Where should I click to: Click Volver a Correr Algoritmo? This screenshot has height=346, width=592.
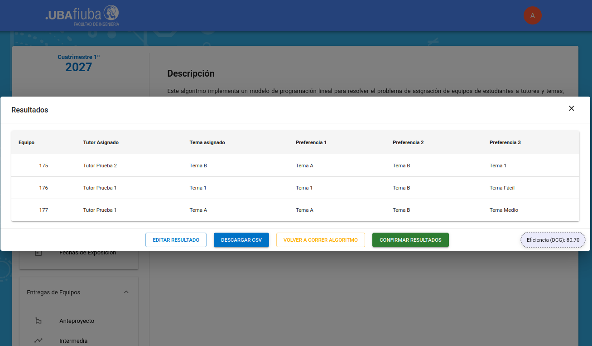(320, 240)
